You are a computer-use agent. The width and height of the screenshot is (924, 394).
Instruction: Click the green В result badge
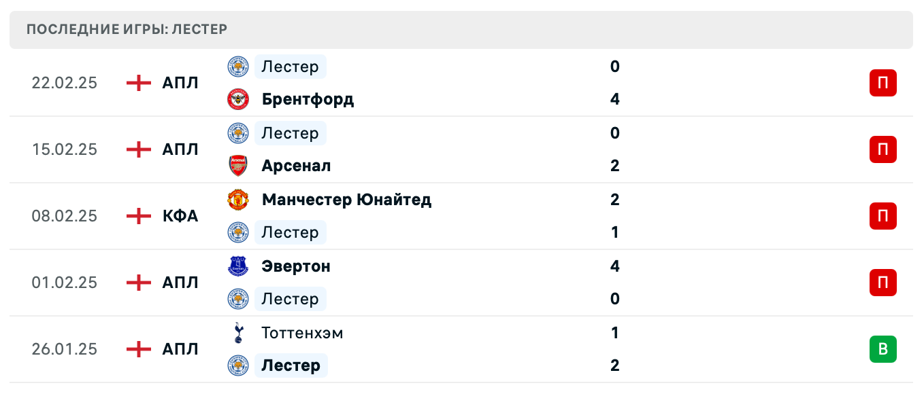(883, 349)
